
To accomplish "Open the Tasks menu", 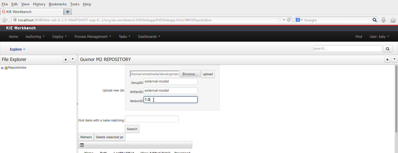I will point(124,37).
